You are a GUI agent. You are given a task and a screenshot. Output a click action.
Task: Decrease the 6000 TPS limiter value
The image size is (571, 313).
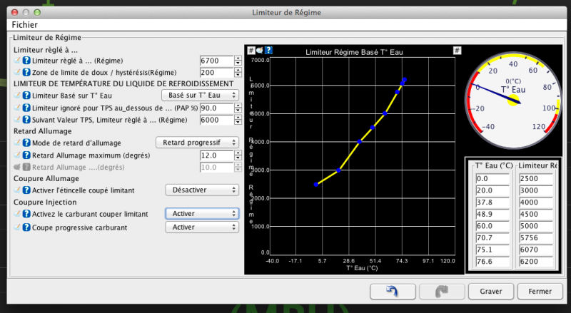coord(238,122)
